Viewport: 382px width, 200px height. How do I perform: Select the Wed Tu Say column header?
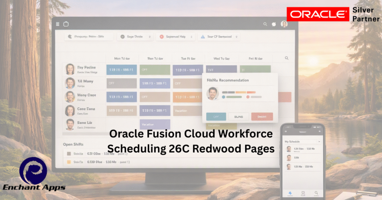tap(222, 58)
